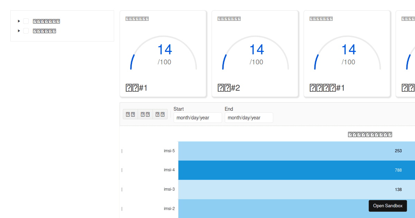
Task: Click the End date input field
Action: 249,118
